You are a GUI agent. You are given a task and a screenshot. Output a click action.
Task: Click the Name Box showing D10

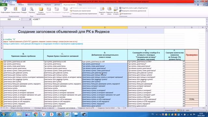tap(9, 19)
